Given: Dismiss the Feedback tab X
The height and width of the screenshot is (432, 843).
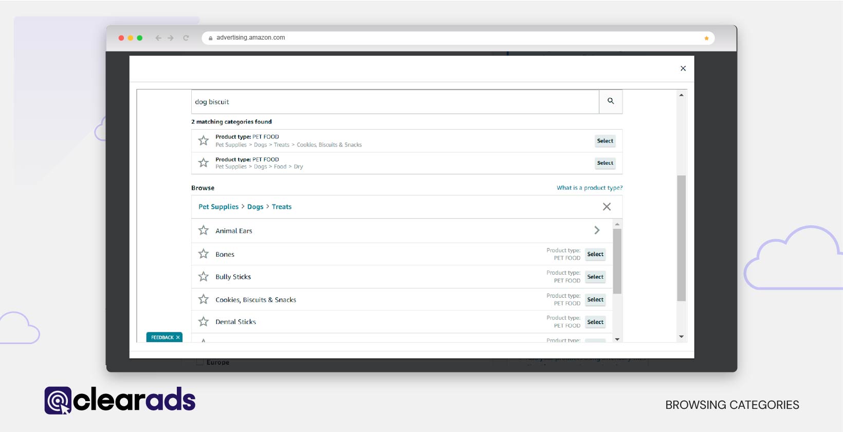Looking at the screenshot, I should click(x=178, y=337).
